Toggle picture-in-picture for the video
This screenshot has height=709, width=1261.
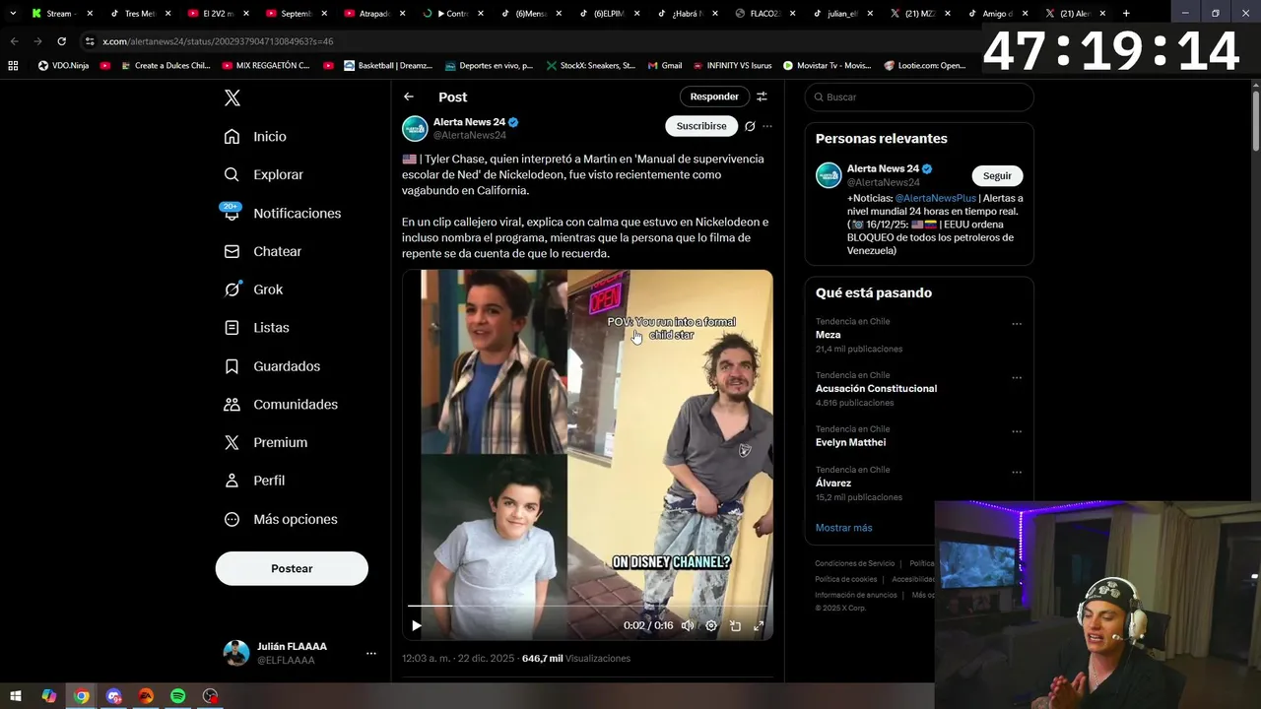tap(735, 625)
